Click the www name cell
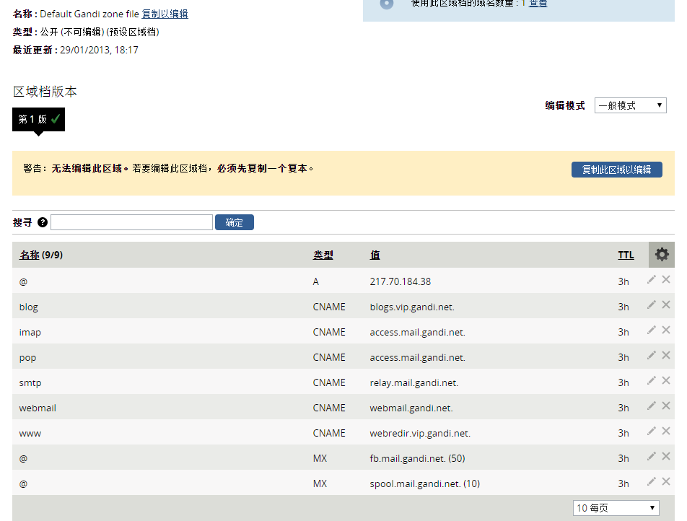 (x=30, y=434)
